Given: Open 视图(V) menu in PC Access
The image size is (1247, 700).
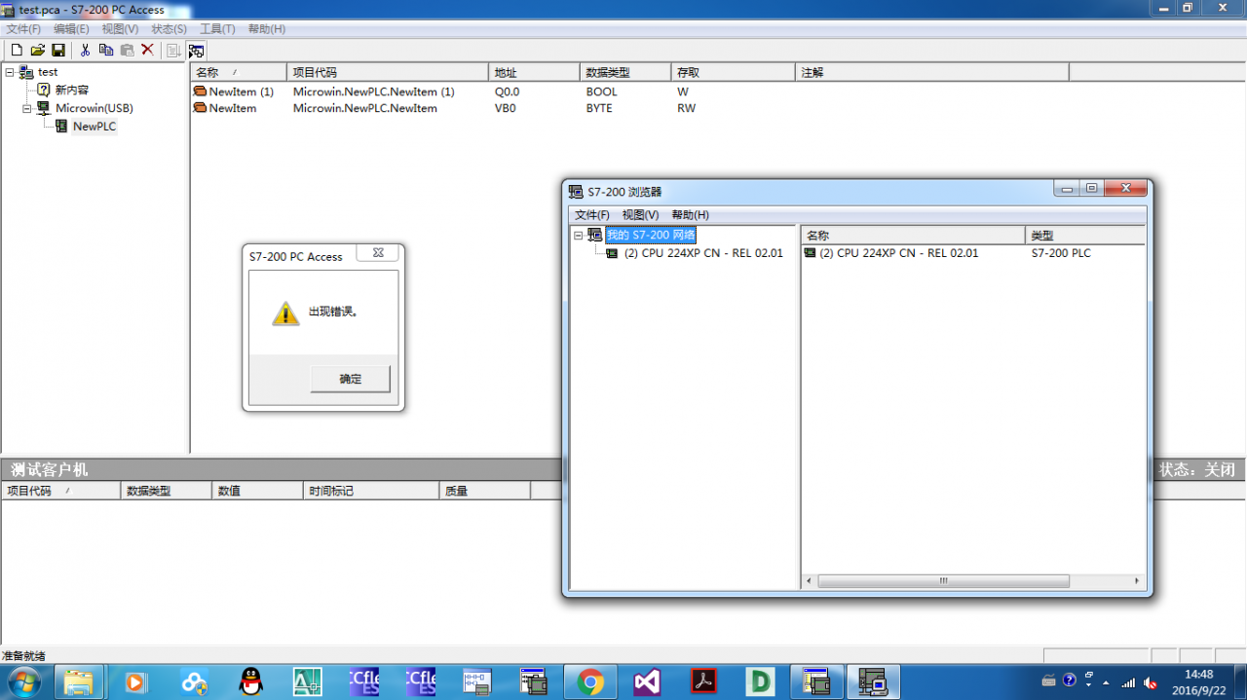Looking at the screenshot, I should [120, 29].
